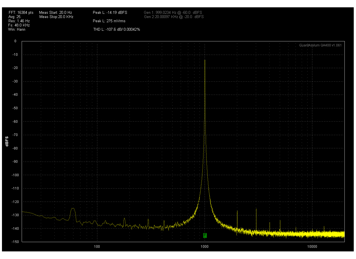Click the 'Win: Hann' window label
The width and height of the screenshot is (356, 259).
(x=17, y=29)
